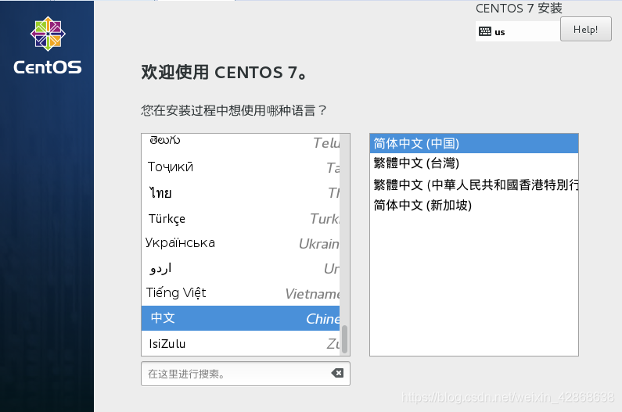Screen dimensions: 622x412
Task: Choose 简体中文 (新加坡) locale
Action: (x=474, y=205)
